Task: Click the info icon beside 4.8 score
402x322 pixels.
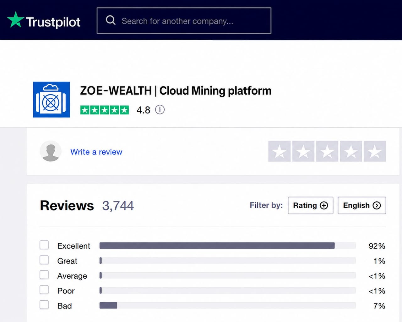Action: point(160,110)
